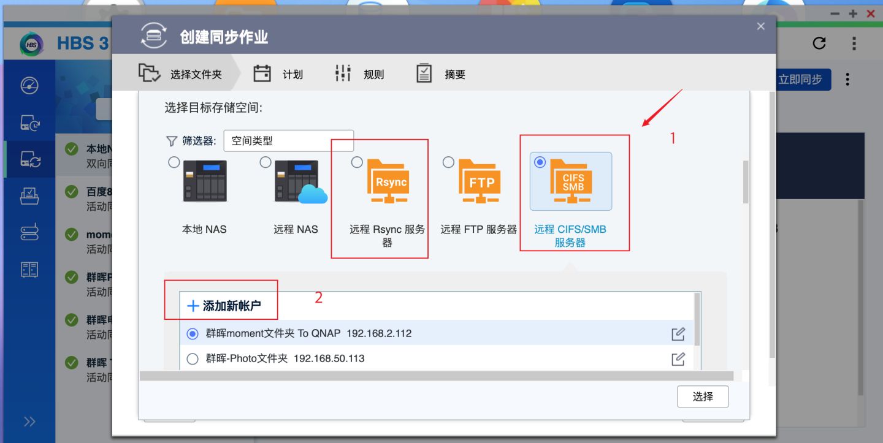Select the 群晖-Photo文件夹 account radio button
The width and height of the screenshot is (883, 443).
[193, 358]
